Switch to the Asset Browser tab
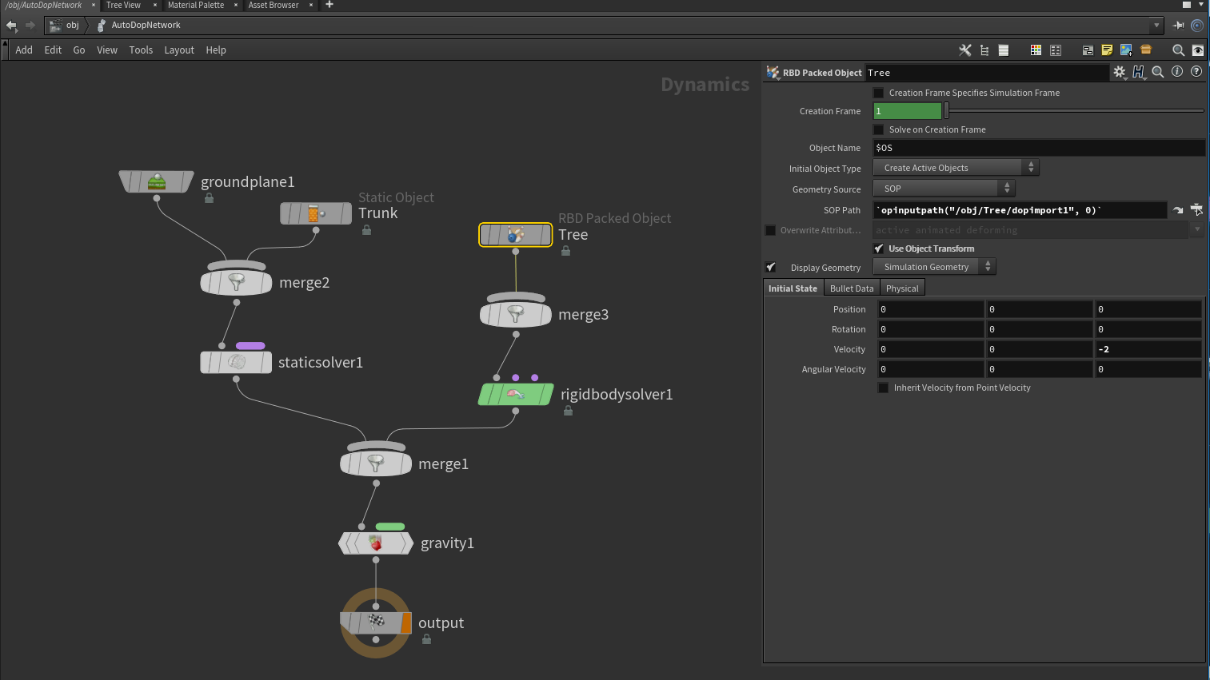1210x680 pixels. [x=274, y=5]
